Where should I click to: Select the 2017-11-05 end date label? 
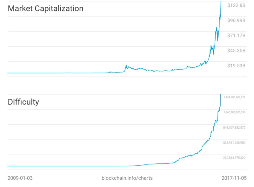point(234,178)
